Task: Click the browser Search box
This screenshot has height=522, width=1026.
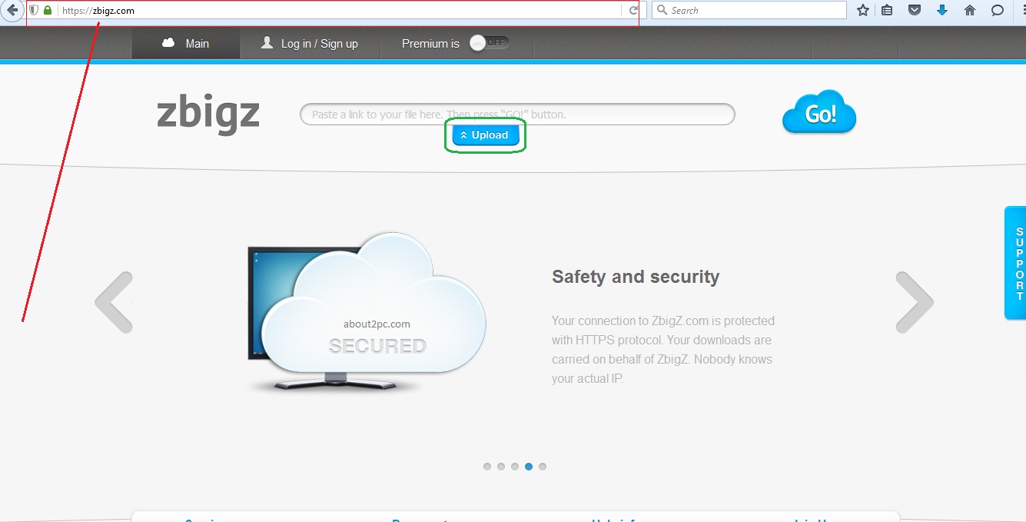Action: point(749,11)
